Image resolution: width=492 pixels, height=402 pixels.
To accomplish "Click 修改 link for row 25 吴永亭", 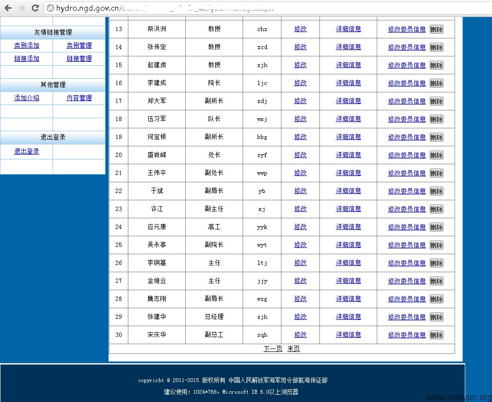I will tap(300, 245).
